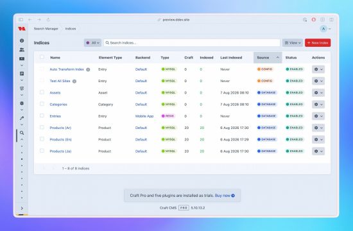Click the info badge beside Test All Sites
The image size is (353, 231).
point(74,81)
